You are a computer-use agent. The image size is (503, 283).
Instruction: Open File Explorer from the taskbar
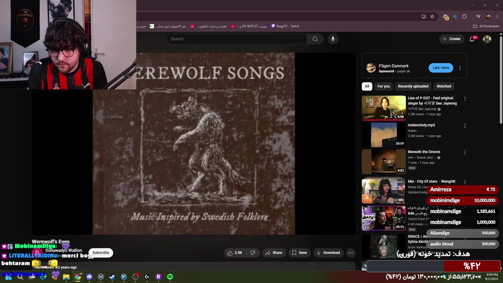tap(66, 277)
